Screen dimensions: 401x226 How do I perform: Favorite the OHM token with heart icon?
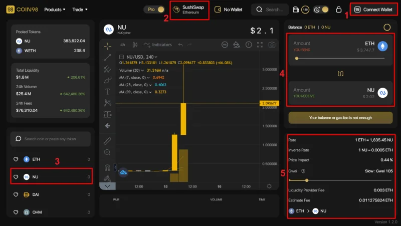(x=16, y=212)
